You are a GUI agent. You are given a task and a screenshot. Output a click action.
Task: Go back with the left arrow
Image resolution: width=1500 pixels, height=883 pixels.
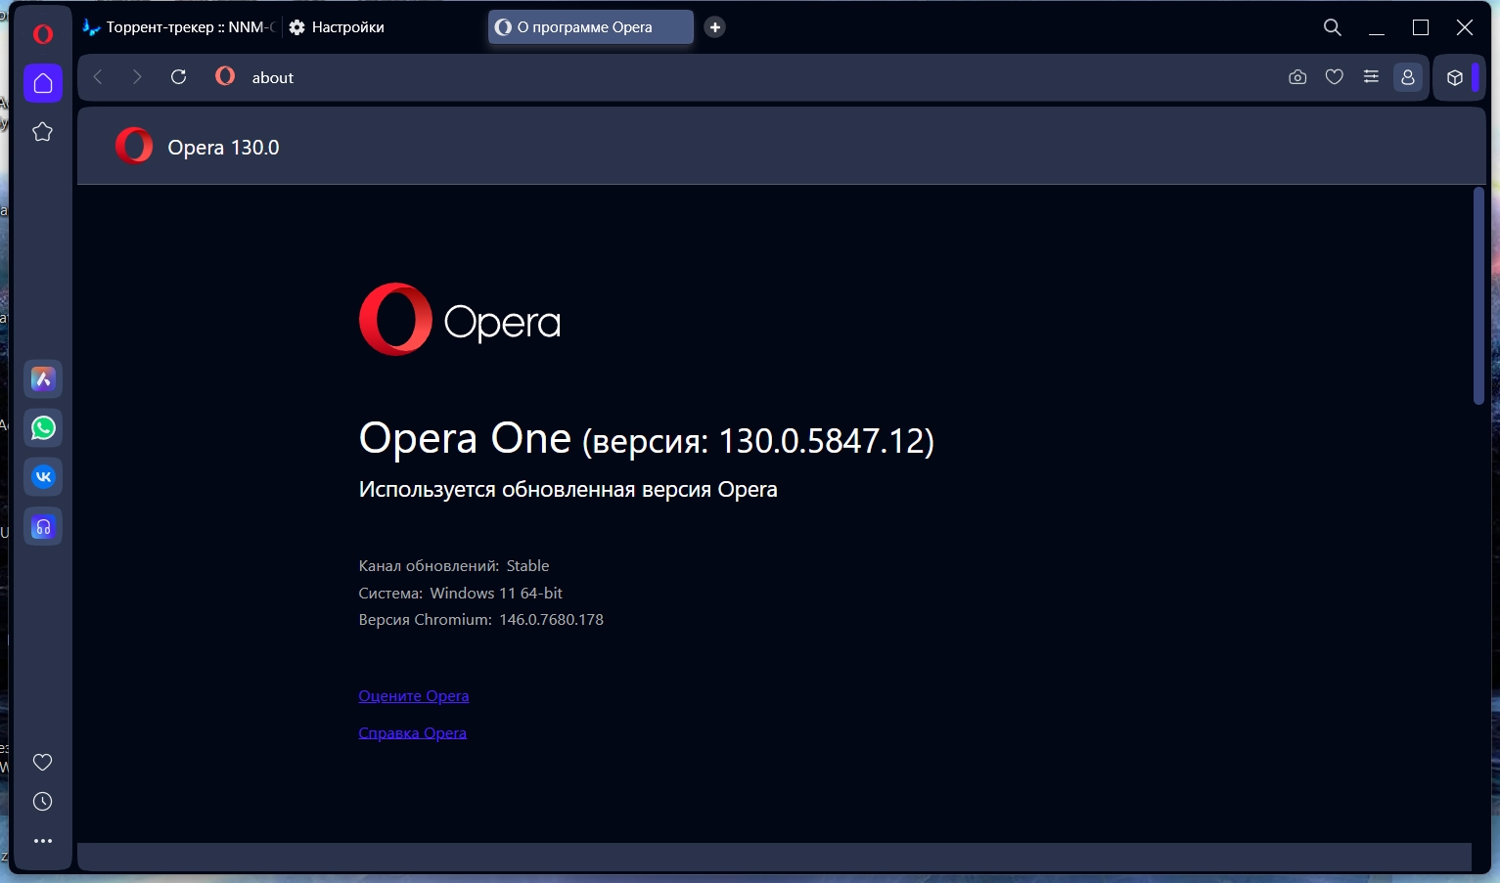pyautogui.click(x=98, y=77)
